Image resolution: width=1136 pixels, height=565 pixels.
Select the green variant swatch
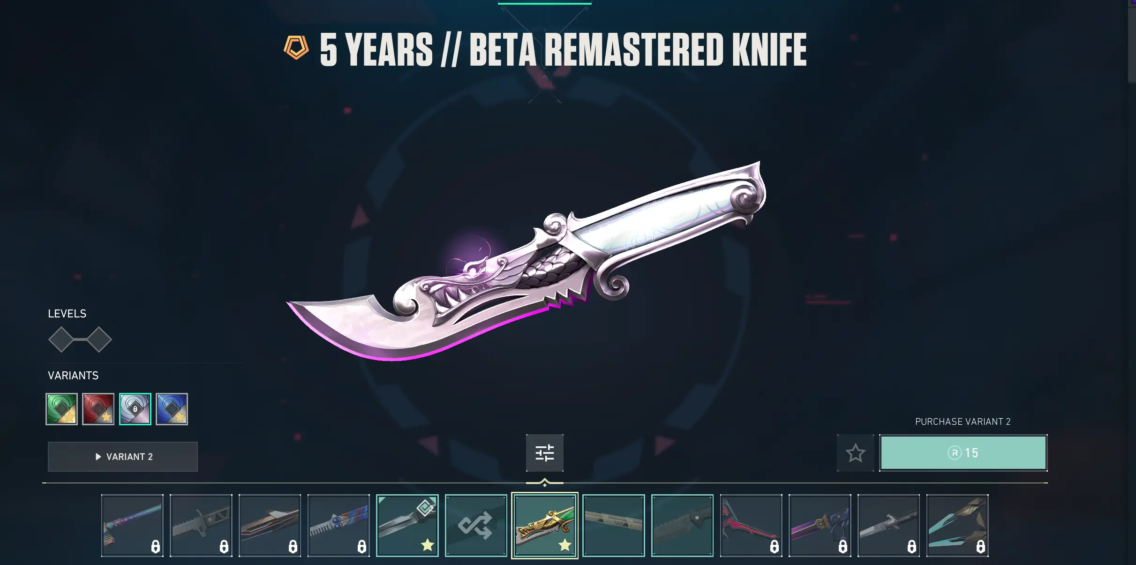(61, 409)
